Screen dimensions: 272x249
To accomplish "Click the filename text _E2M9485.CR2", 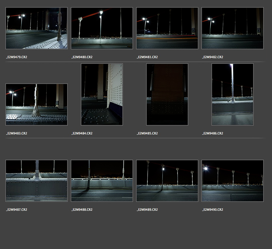I will 147,133.
